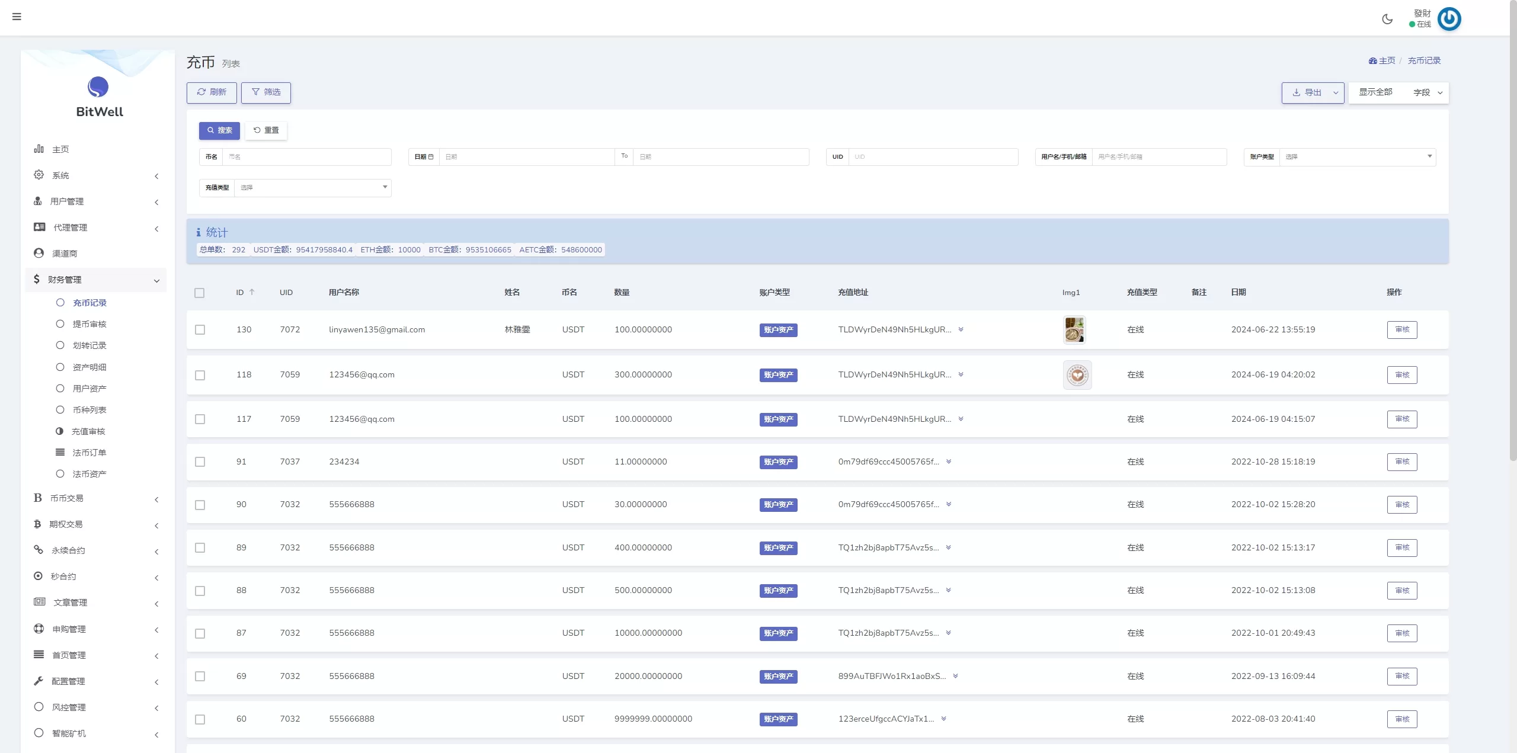Open 提币审核 sidebar item
This screenshot has height=753, width=1517.
pyautogui.click(x=89, y=324)
